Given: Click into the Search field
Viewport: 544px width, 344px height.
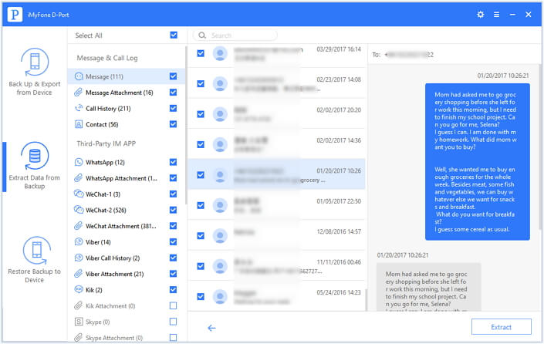Looking at the screenshot, I should [236, 35].
